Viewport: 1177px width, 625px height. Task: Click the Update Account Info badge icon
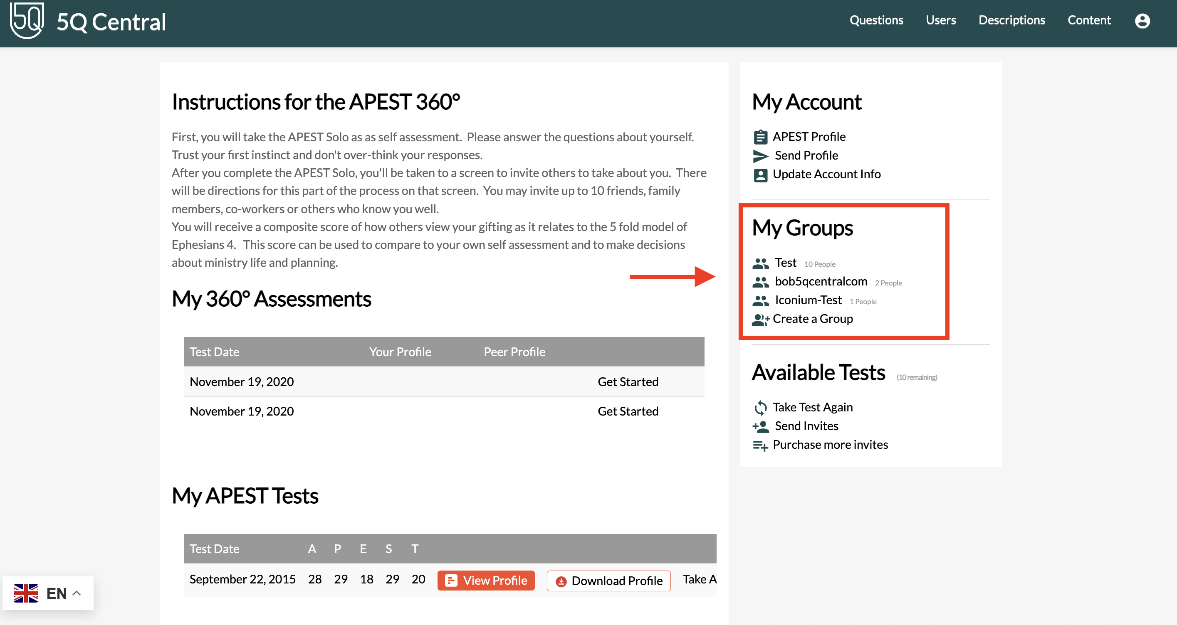tap(760, 175)
